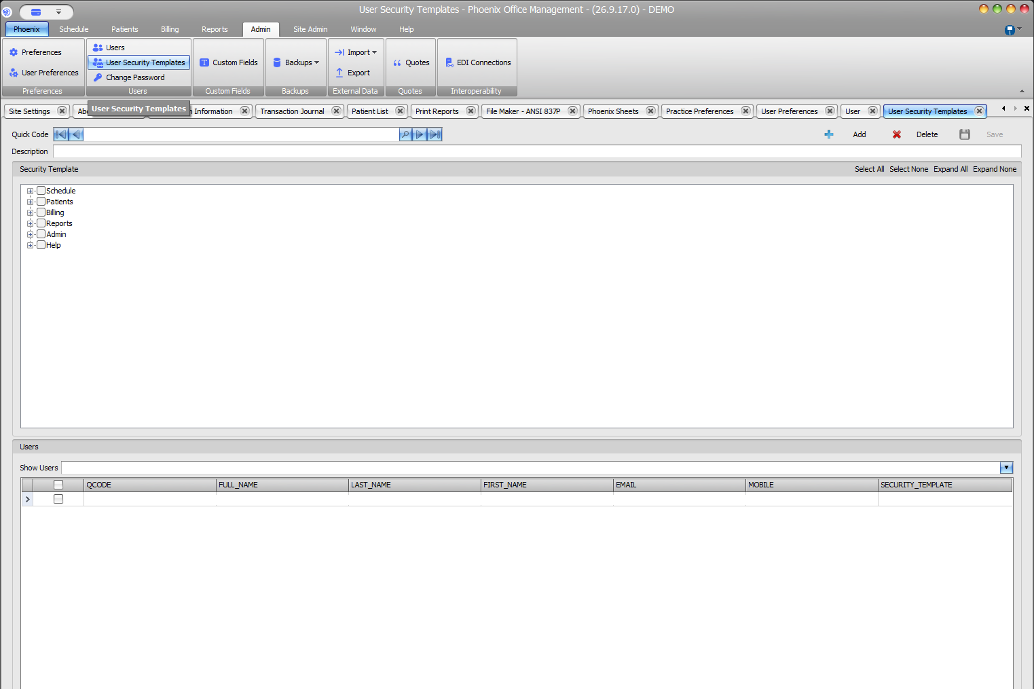Close the Site Settings tab
The width and height of the screenshot is (1034, 689).
coord(62,111)
